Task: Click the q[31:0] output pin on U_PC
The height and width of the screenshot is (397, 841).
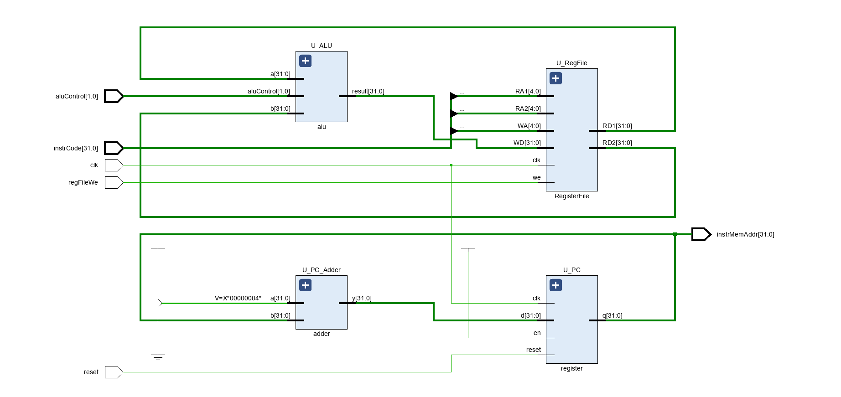Action: tap(613, 315)
